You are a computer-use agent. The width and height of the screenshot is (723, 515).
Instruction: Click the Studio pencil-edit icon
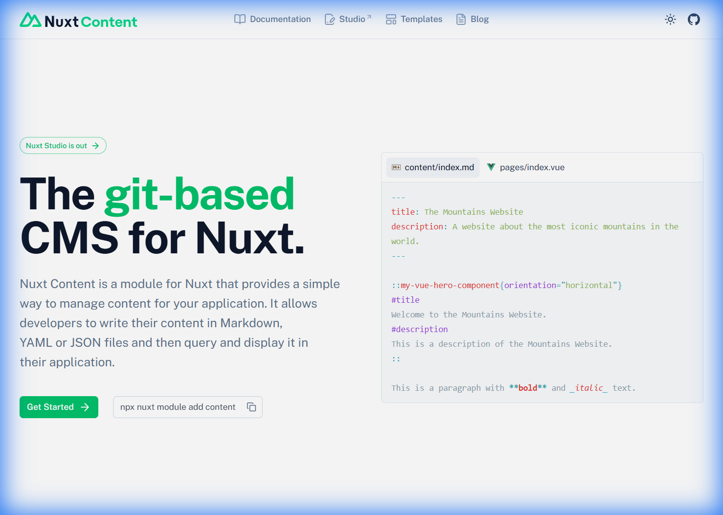[330, 20]
